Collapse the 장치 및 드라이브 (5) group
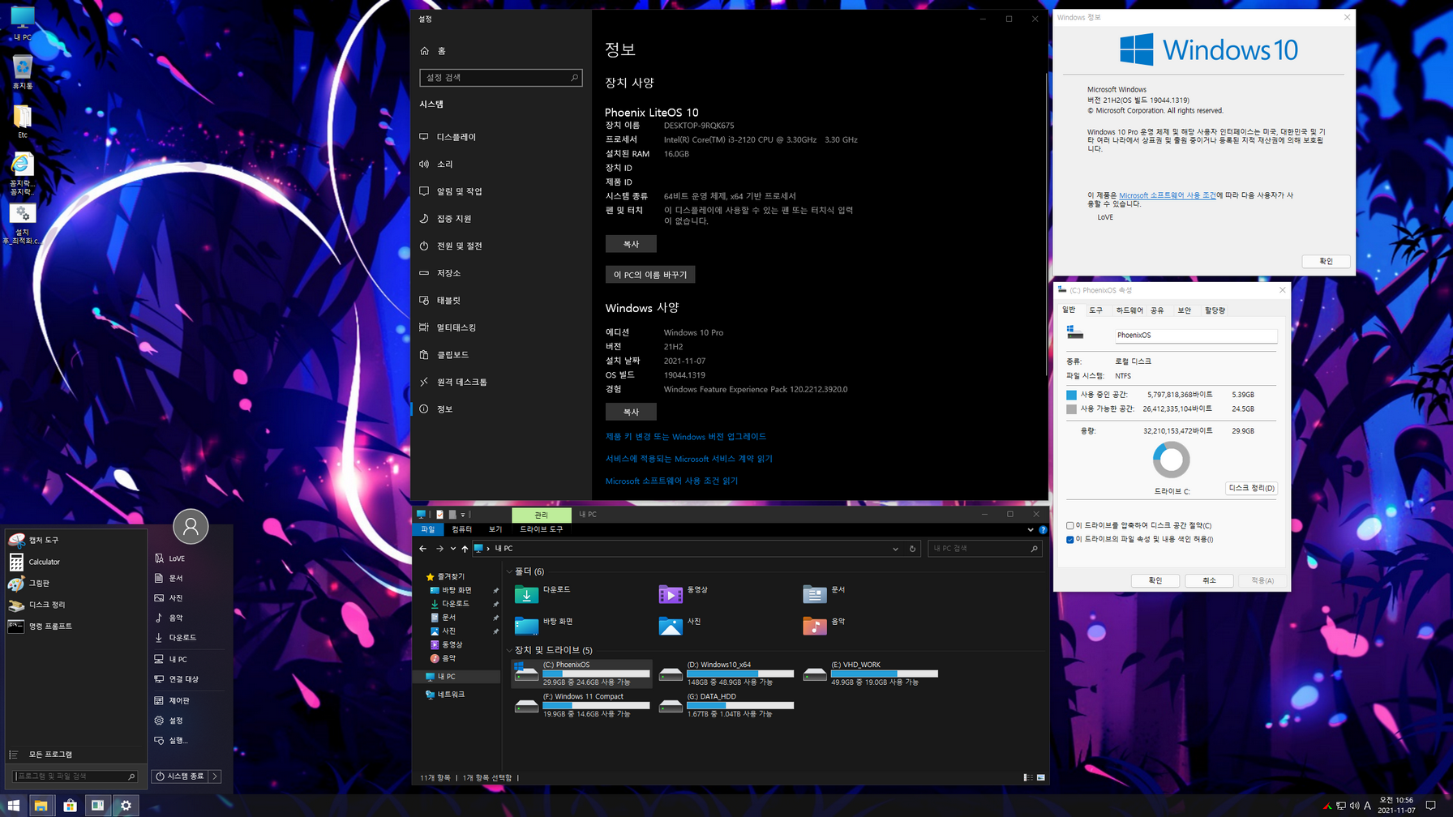This screenshot has width=1453, height=817. pyautogui.click(x=509, y=650)
